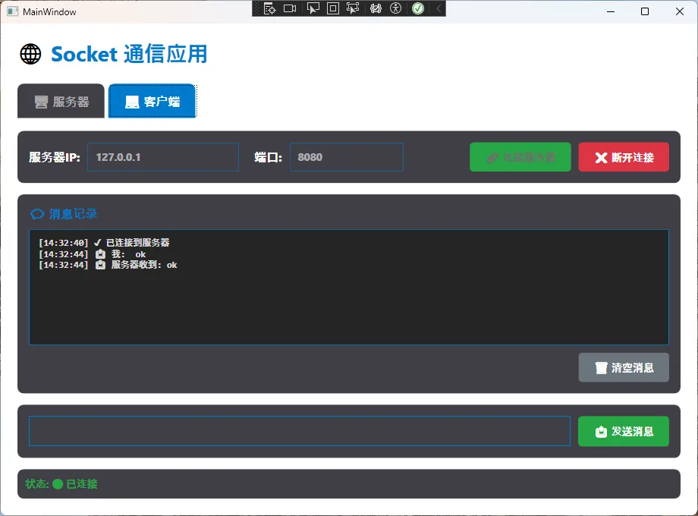Toggle the Track Focused Element icon
The image size is (698, 516).
353,8
